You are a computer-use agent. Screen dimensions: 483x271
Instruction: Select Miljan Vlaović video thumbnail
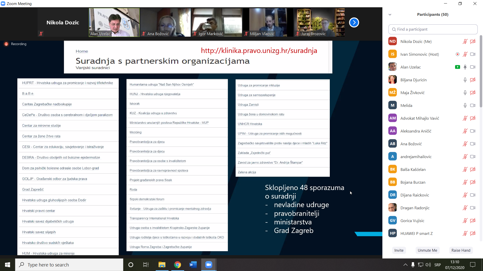point(268,22)
